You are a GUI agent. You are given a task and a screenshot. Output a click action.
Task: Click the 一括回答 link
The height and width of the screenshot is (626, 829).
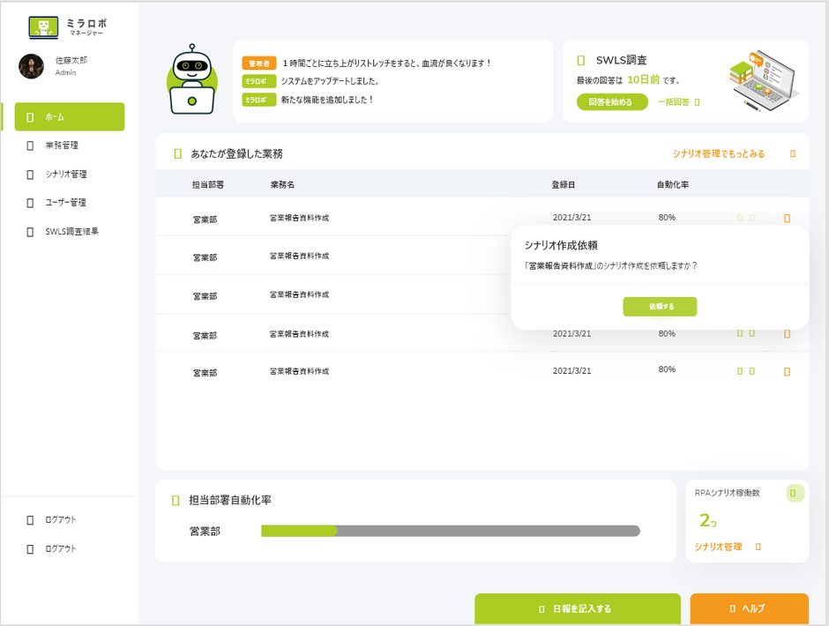point(673,102)
